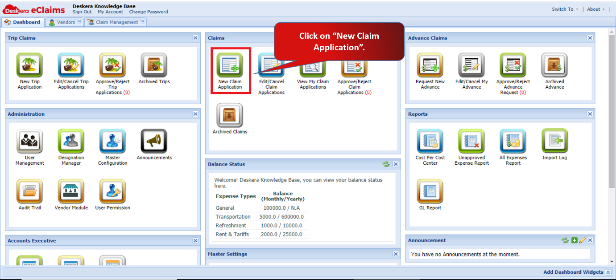
Task: Open My Account link
Action: [111, 12]
